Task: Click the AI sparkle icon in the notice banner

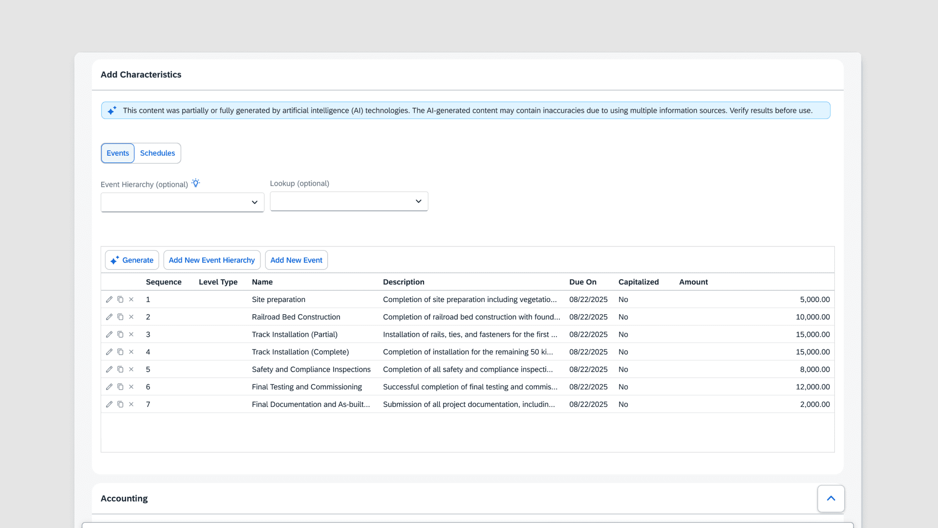Action: (x=112, y=110)
